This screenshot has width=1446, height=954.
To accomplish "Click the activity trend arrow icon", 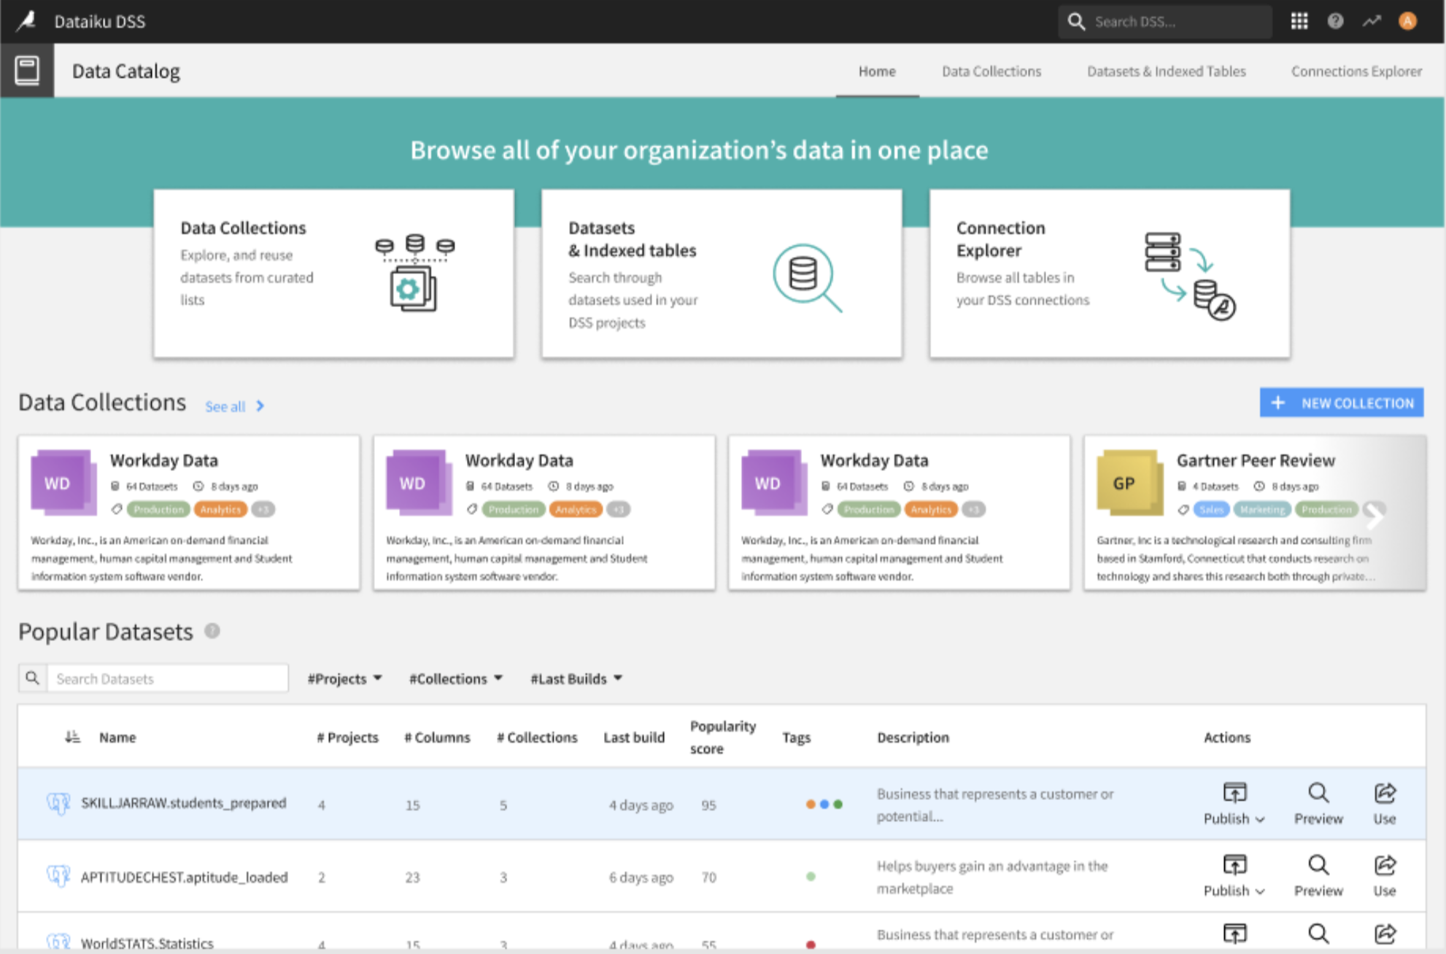I will pyautogui.click(x=1372, y=21).
